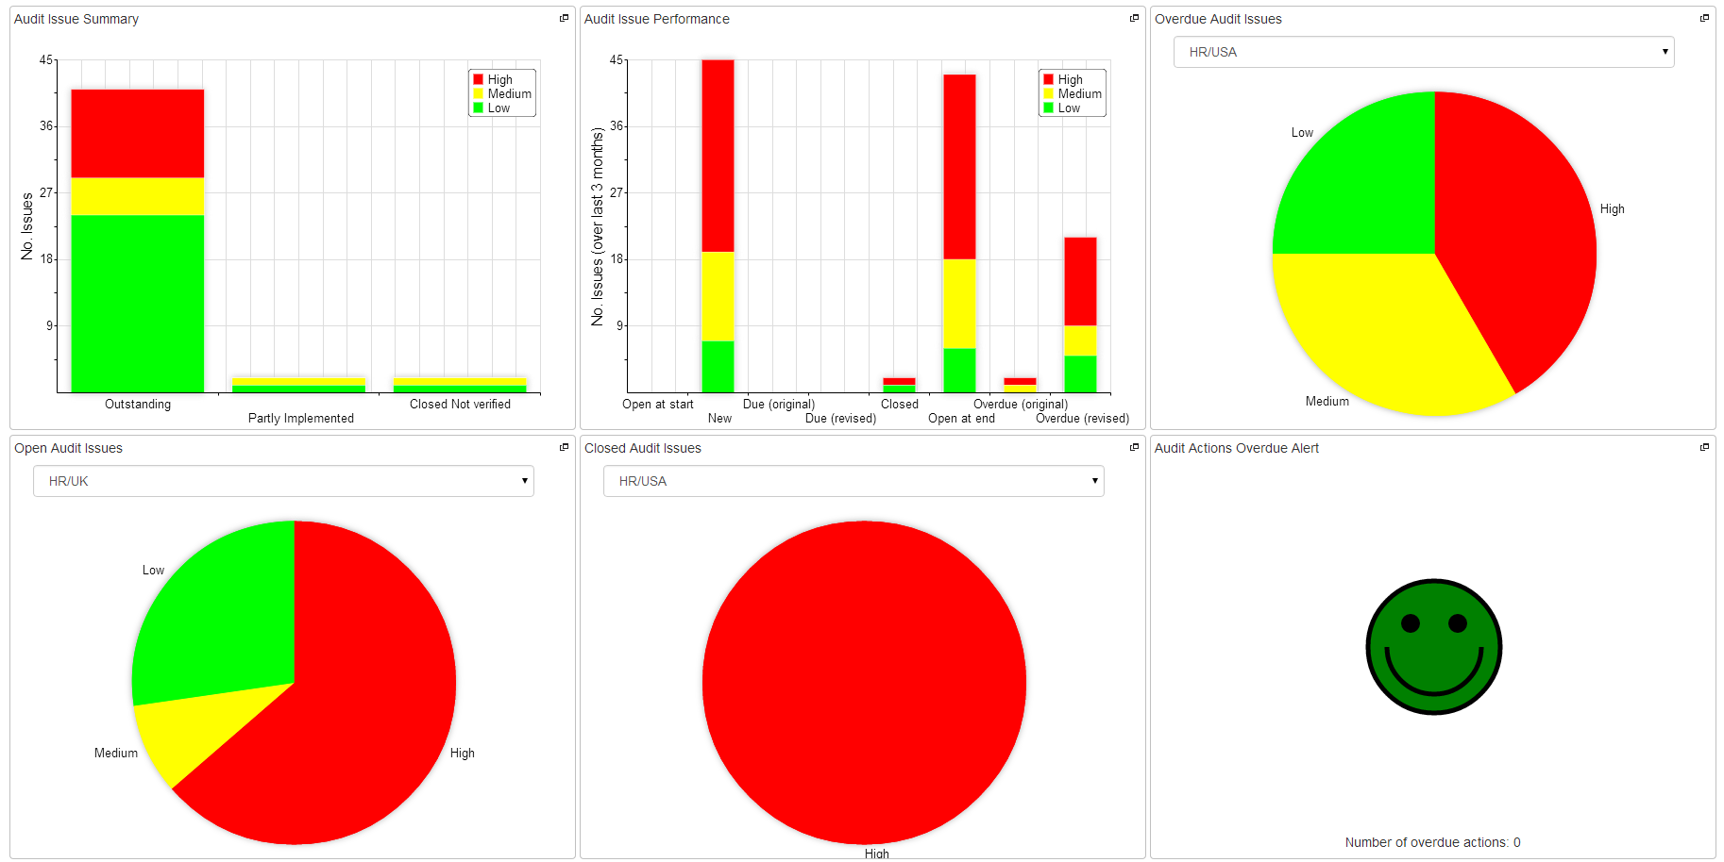This screenshot has width=1724, height=862.
Task: Click the Overdue (revised) bar's red segment
Action: coord(1080,281)
